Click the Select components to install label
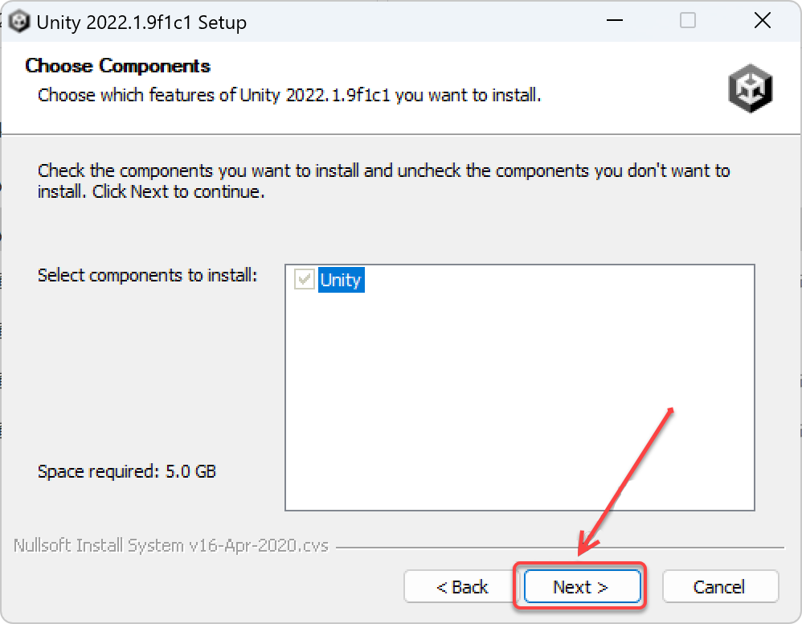802x624 pixels. (148, 276)
